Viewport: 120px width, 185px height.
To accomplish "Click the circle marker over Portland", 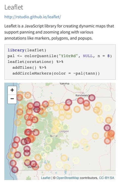I will point(37,105).
